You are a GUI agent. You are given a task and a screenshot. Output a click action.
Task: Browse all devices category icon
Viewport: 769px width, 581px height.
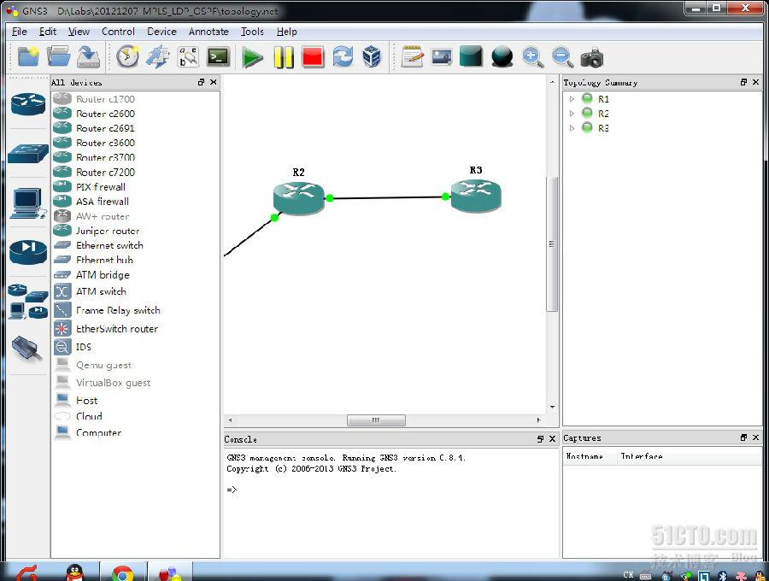click(28, 302)
